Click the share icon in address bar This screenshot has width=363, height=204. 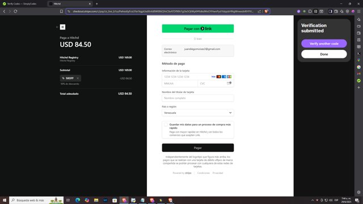tap(259, 11)
